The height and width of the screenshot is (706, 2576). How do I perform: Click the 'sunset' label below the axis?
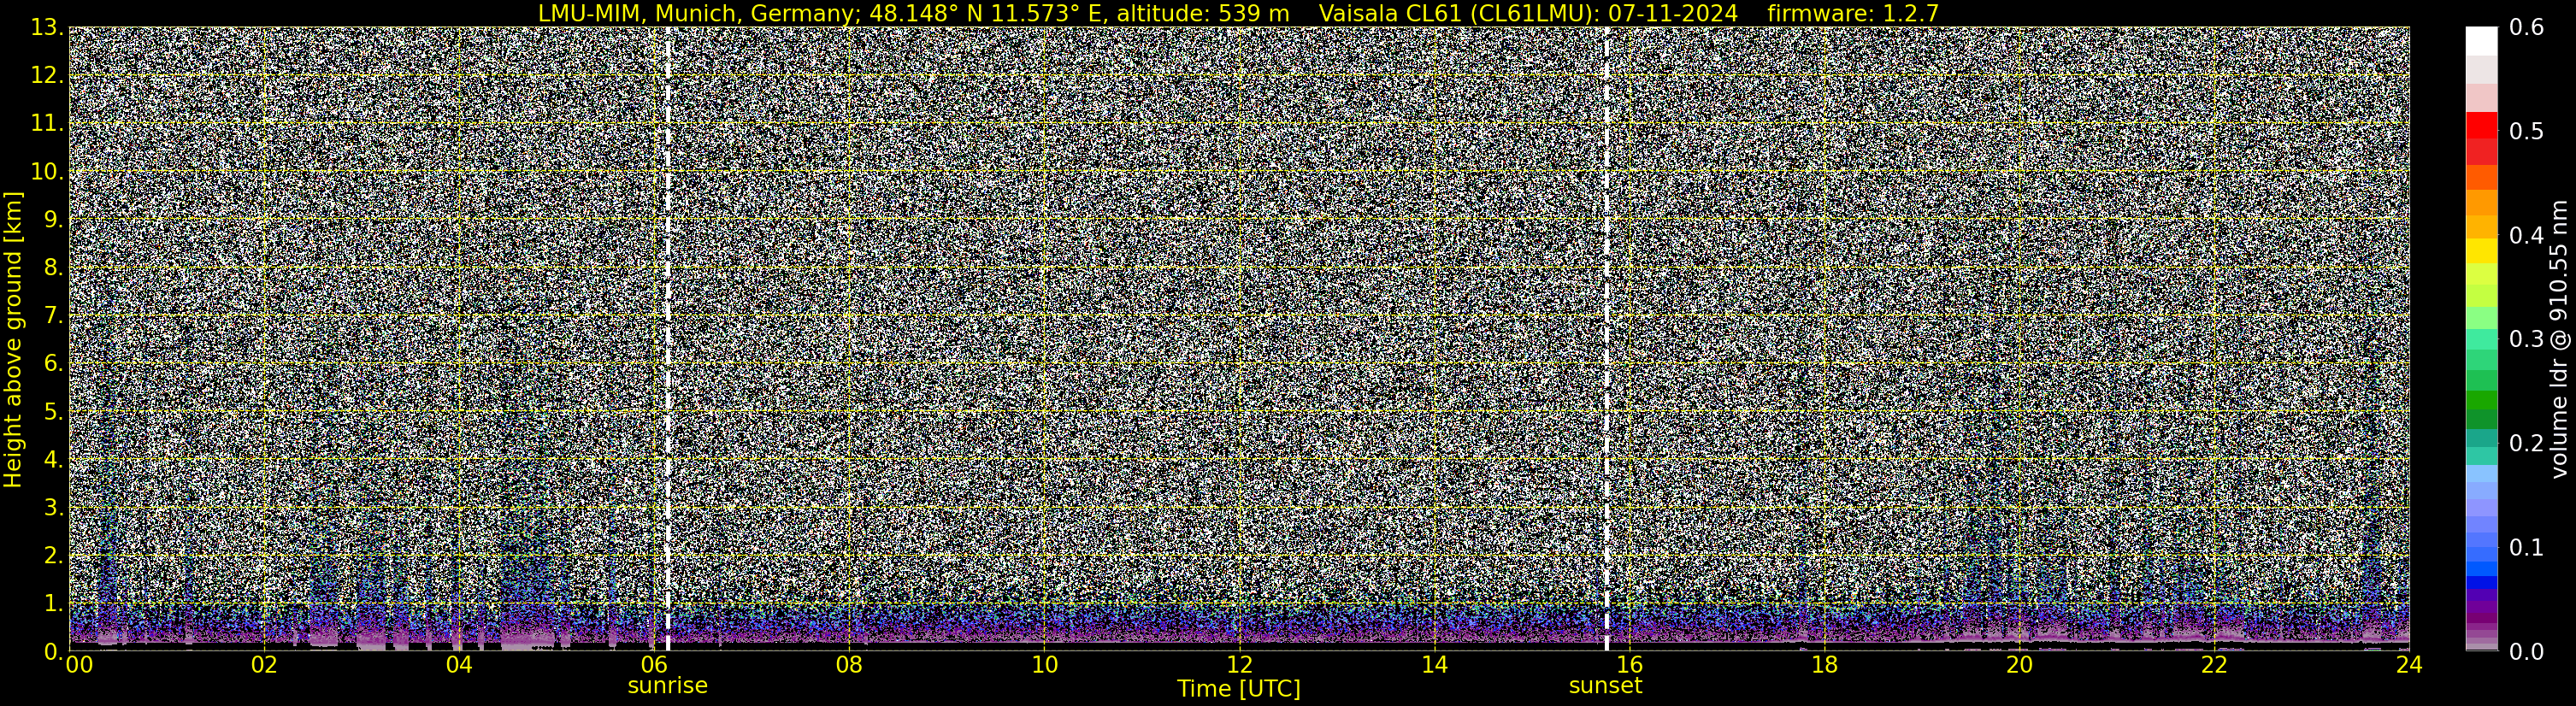tap(1605, 686)
